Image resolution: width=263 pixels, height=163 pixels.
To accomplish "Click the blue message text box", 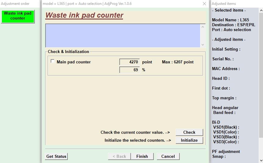I will click(123, 36).
